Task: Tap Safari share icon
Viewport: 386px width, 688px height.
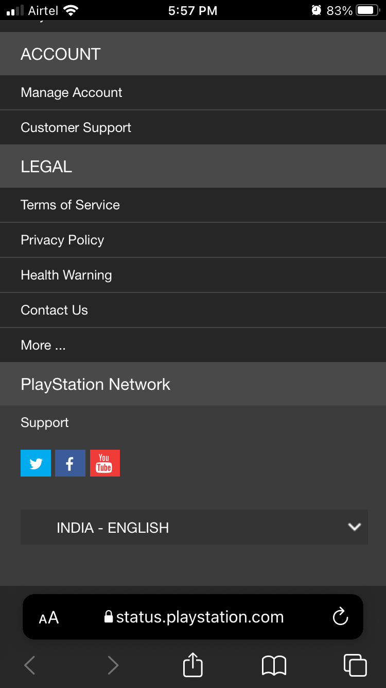Action: coord(193,665)
